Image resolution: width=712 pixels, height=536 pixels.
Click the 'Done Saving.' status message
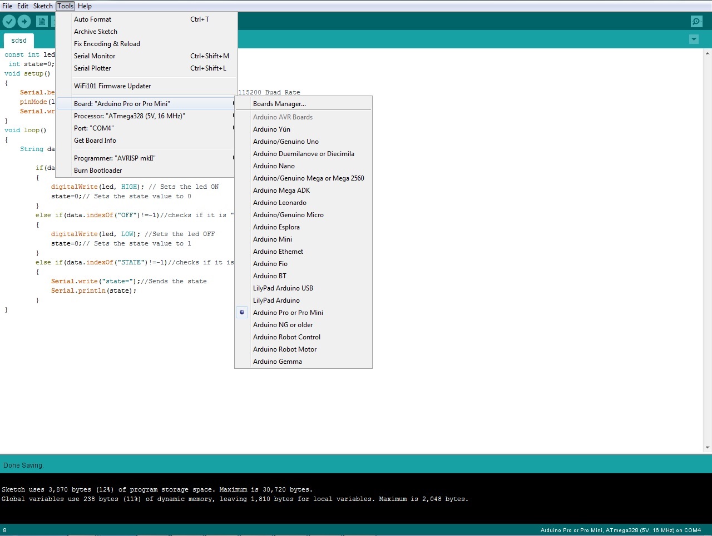coord(23,465)
